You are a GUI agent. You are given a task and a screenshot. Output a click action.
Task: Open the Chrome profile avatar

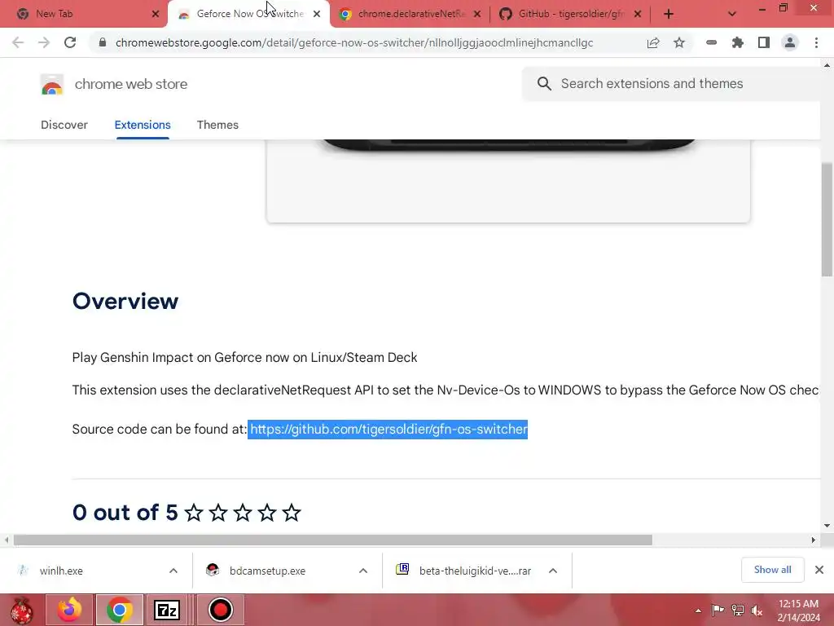[x=790, y=42]
